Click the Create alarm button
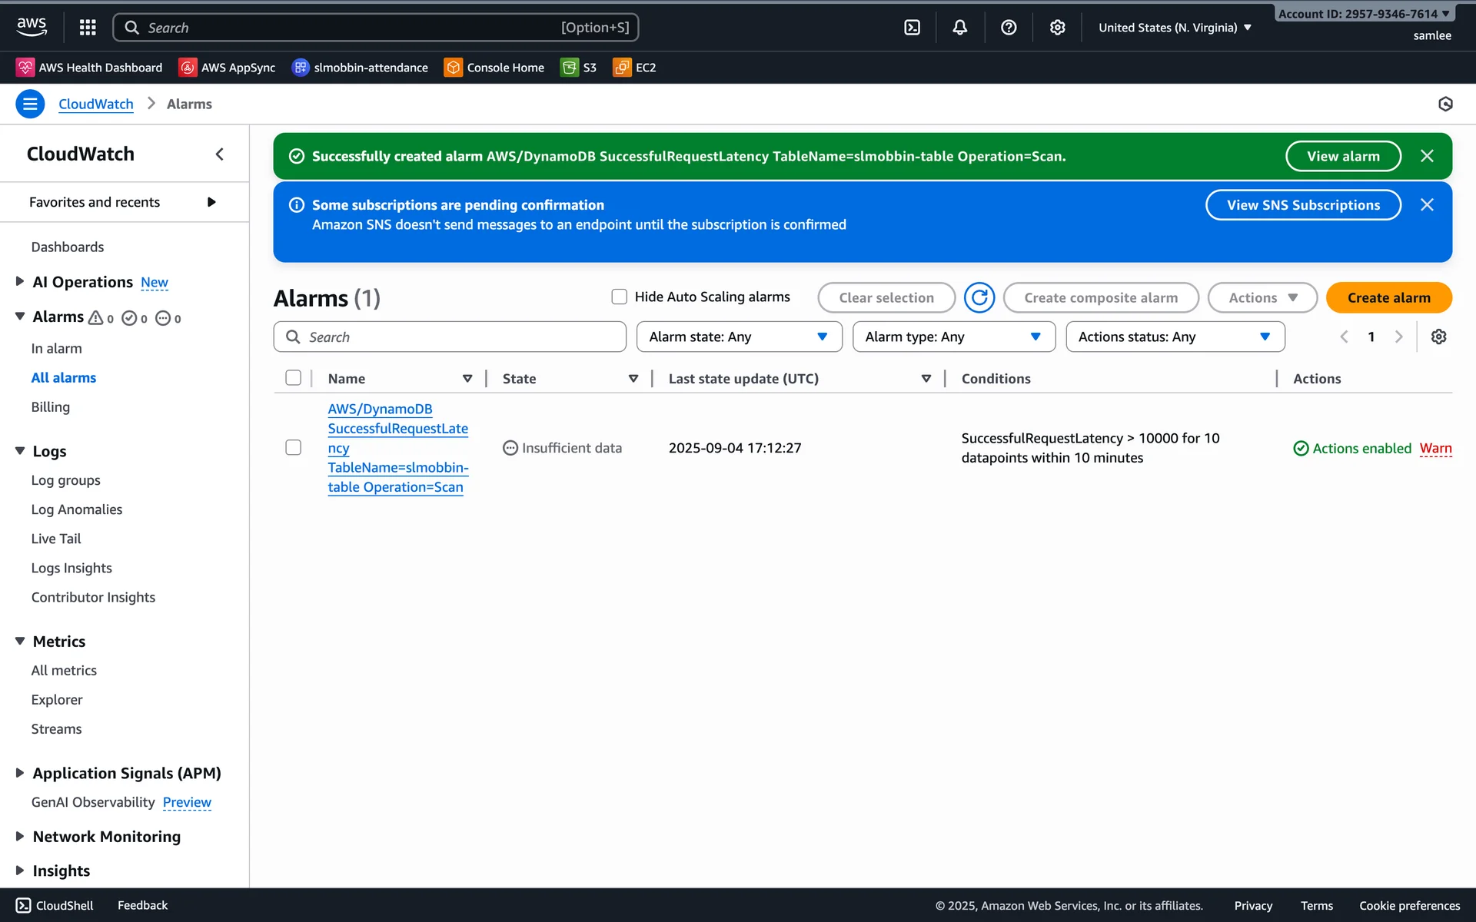This screenshot has width=1476, height=922. point(1388,297)
